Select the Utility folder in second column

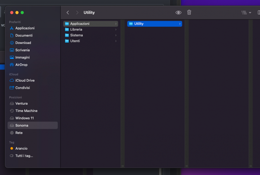(x=155, y=24)
